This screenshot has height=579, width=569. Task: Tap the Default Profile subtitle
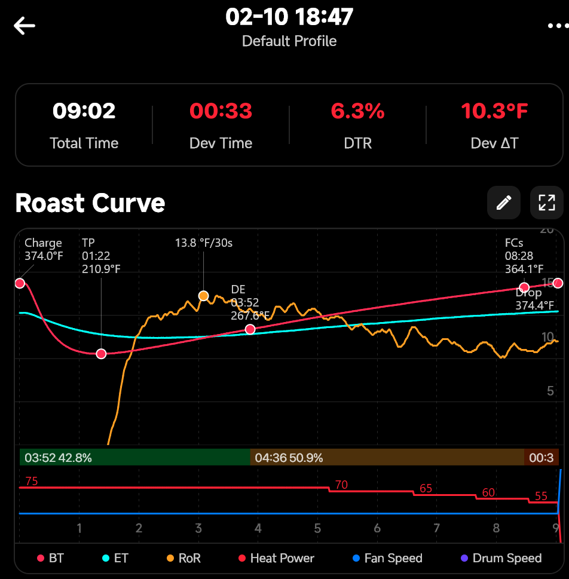pyautogui.click(x=289, y=41)
